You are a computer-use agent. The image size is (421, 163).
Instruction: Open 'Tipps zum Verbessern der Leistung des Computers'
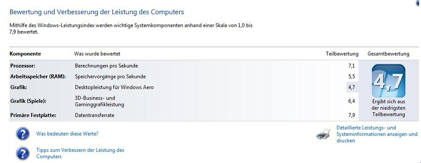pos(80,154)
